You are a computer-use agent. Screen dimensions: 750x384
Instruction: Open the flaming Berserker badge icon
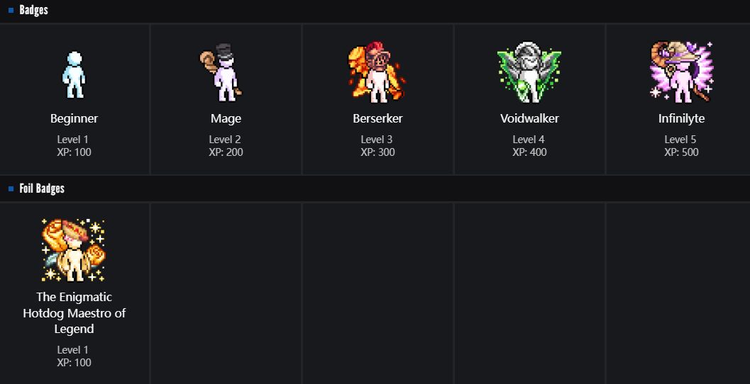point(377,72)
